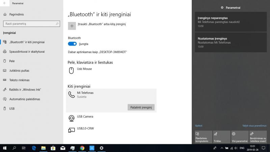Click Įtraukti „Bluetooth“ arba kitą įrenginį
The image size is (270, 152).
(102, 24)
